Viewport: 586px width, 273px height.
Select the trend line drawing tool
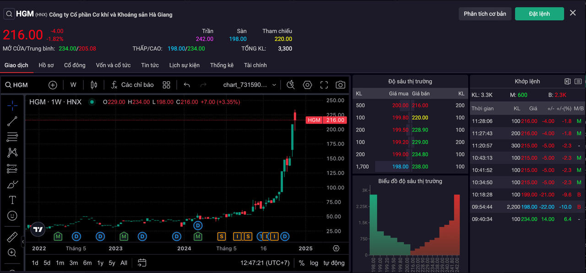point(12,121)
